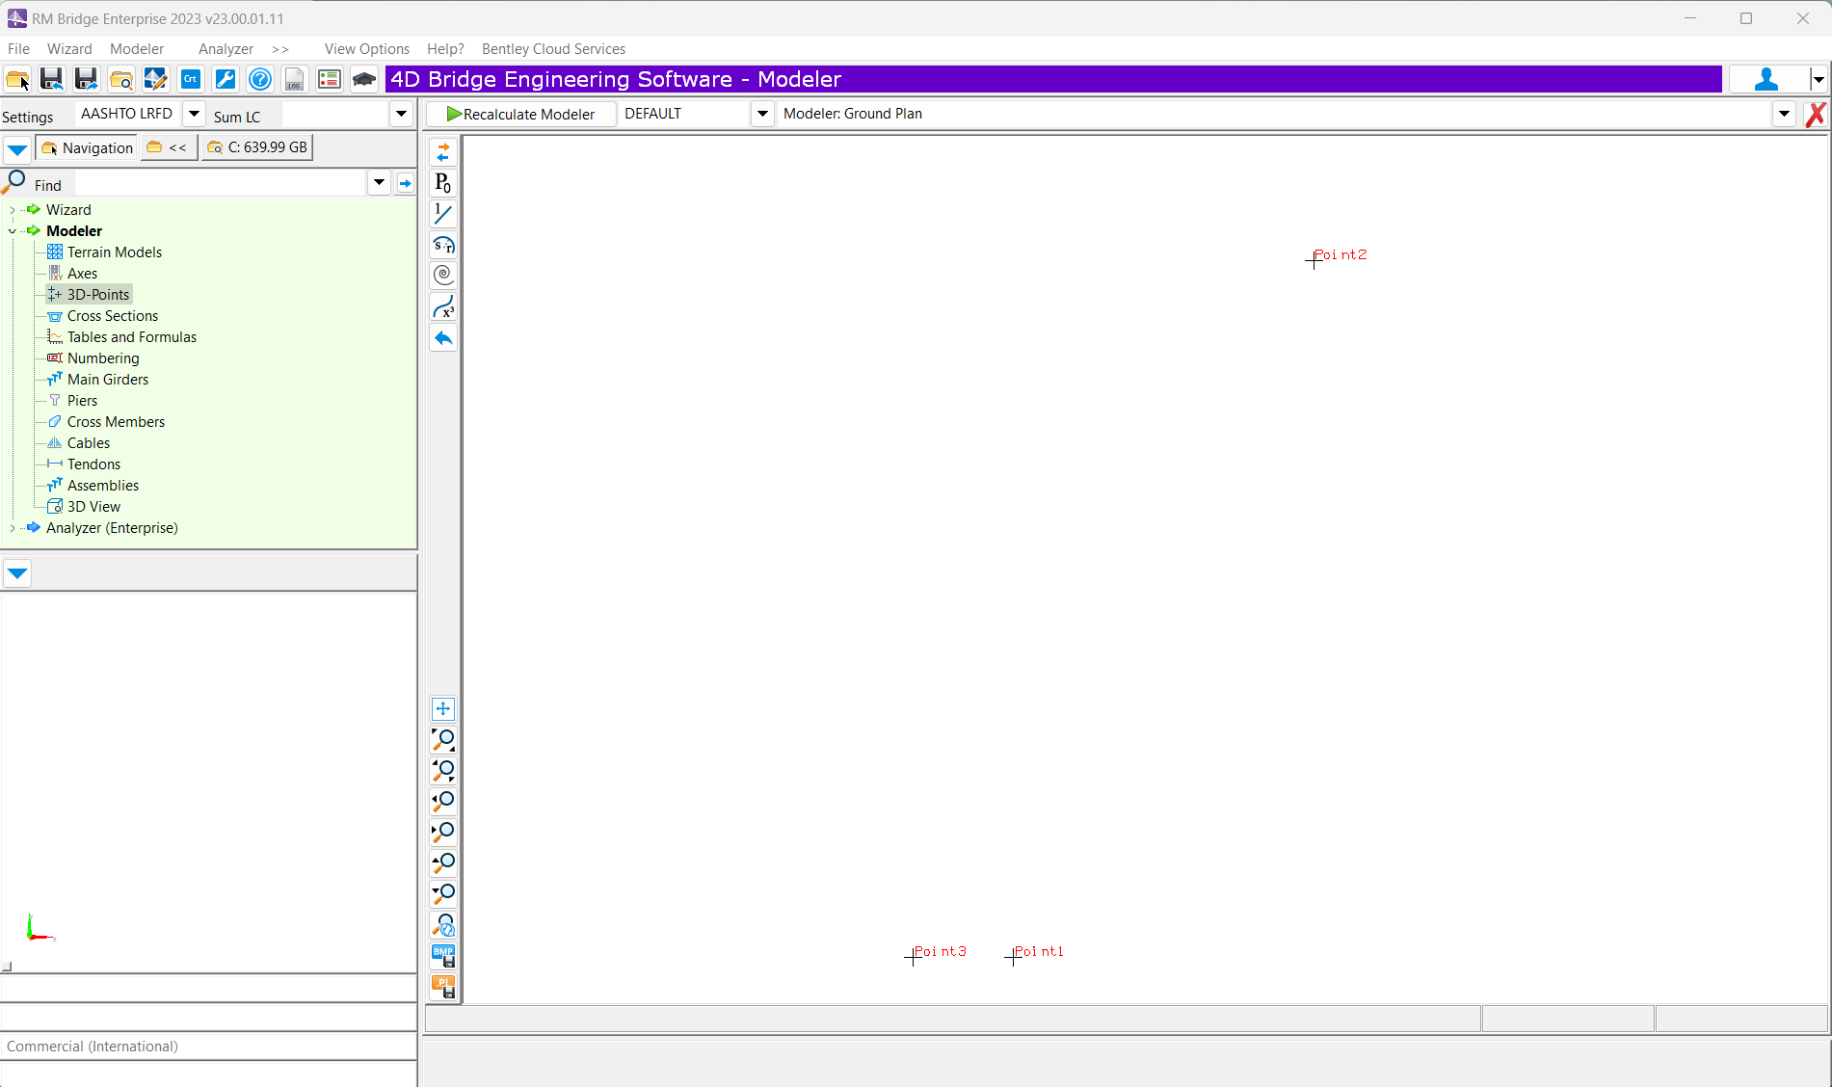Click the save with undo arrow icon
This screenshot has width=1832, height=1087.
coord(52,80)
